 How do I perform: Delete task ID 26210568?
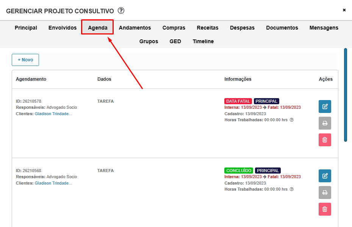pos(325,209)
